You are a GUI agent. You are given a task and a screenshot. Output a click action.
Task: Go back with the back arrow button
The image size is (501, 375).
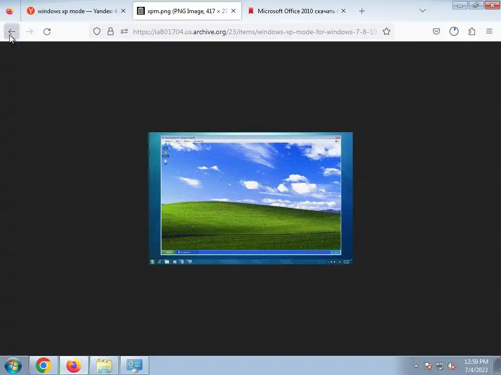point(12,32)
